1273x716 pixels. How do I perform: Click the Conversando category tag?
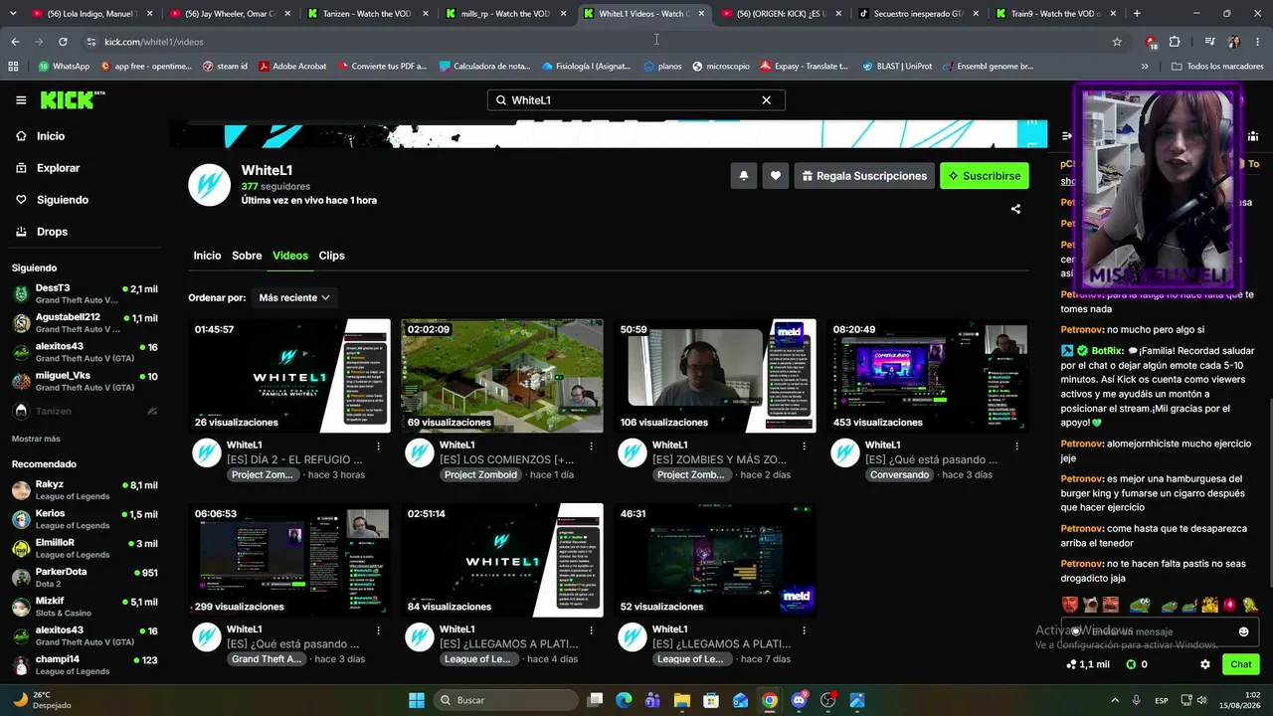(x=899, y=475)
